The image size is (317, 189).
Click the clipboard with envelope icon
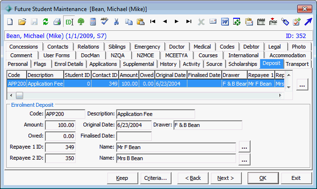pyautogui.click(x=249, y=22)
